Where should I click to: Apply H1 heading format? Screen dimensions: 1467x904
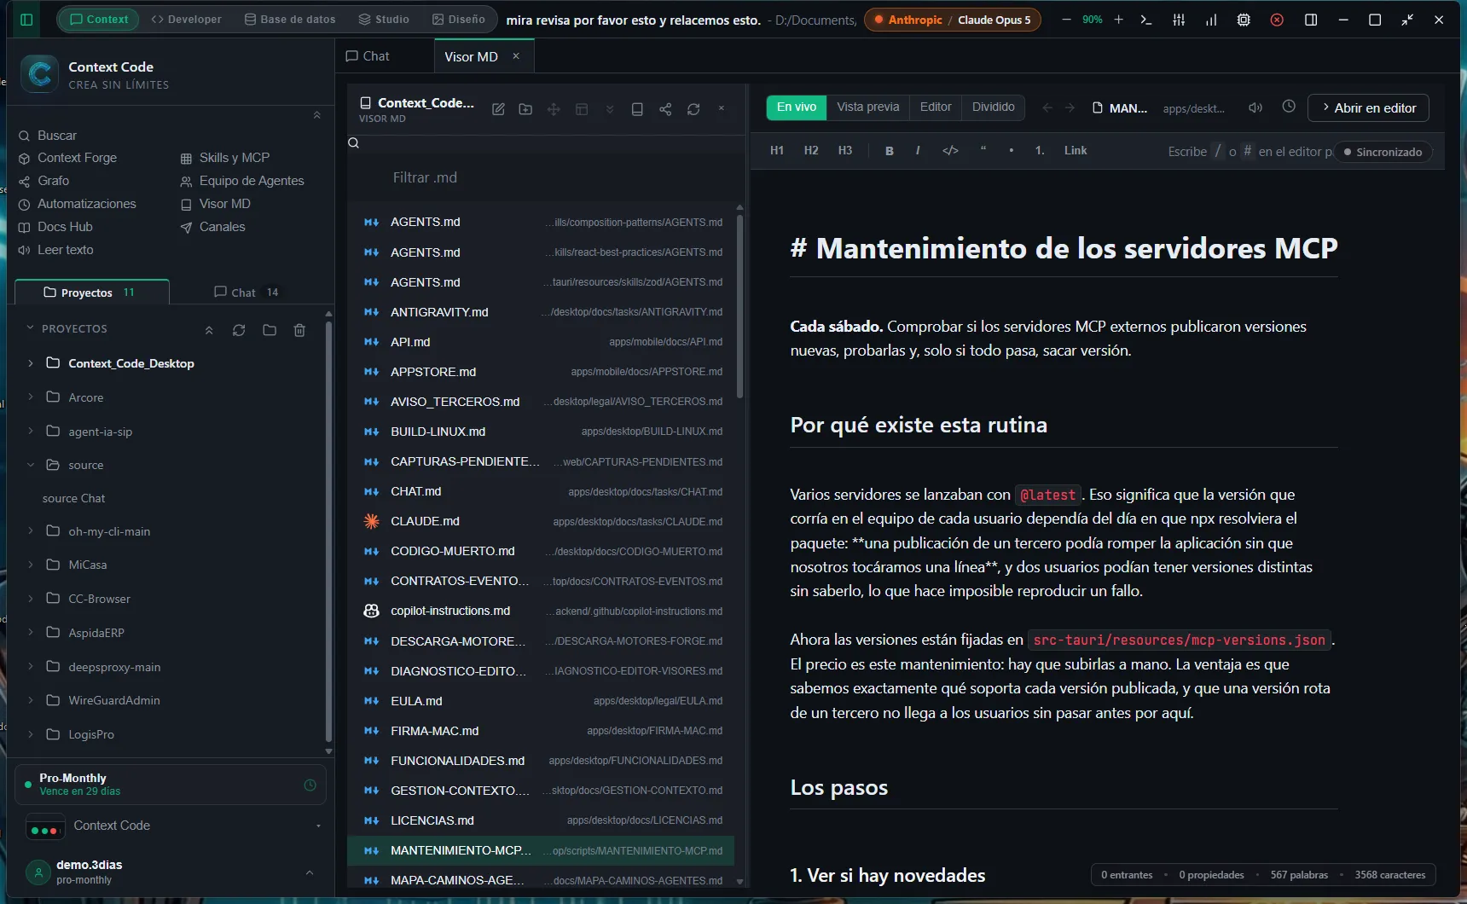(777, 150)
